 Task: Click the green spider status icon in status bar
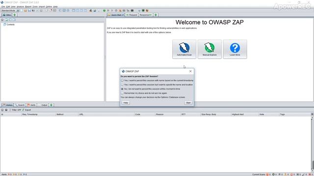click(274, 175)
